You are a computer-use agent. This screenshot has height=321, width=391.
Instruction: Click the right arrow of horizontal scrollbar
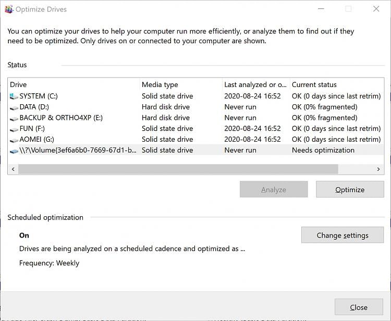pyautogui.click(x=378, y=169)
